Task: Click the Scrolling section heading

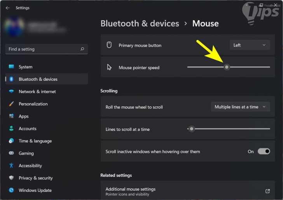Action: click(109, 91)
